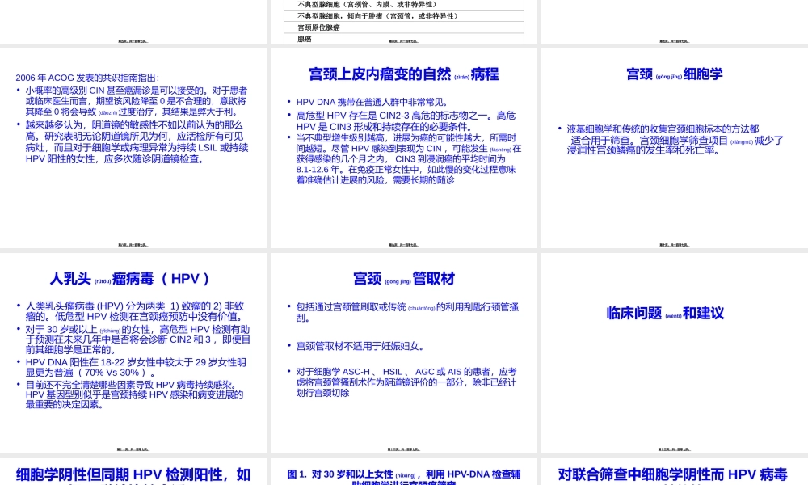Click the slide starting with 细胞学阴性但同期HPV检测阳性
This screenshot has height=485, width=808.
click(134, 473)
